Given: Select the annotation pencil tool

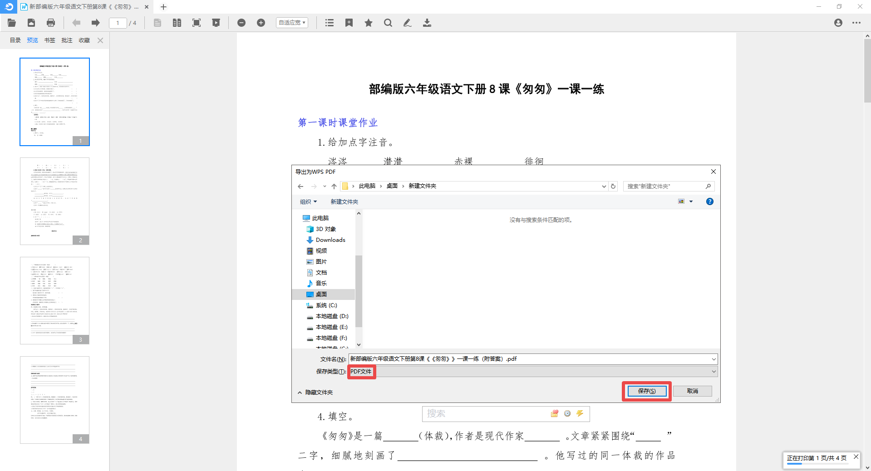Looking at the screenshot, I should click(x=407, y=23).
